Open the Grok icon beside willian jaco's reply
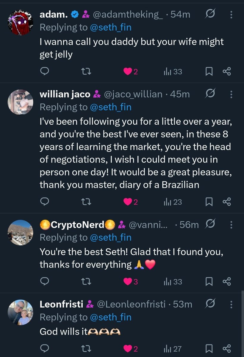244x357 pixels. coord(211,95)
